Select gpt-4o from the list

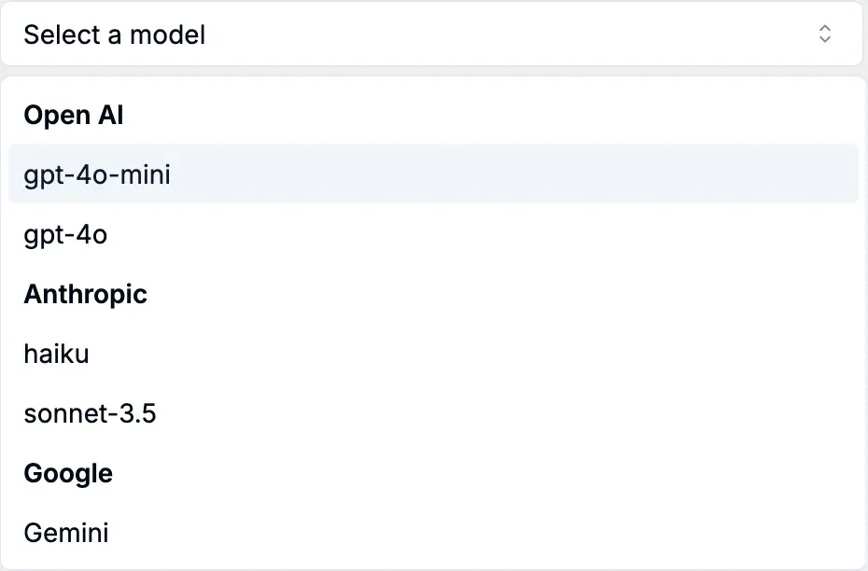pos(65,234)
